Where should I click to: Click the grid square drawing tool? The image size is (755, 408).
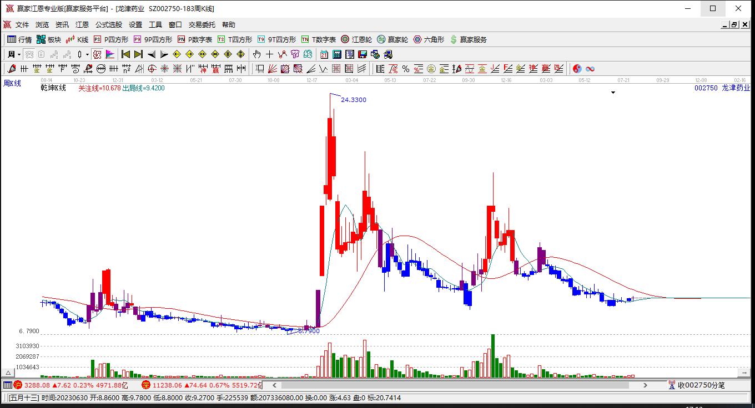(336, 69)
